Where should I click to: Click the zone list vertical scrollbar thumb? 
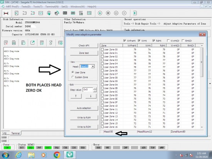[x=202, y=62]
